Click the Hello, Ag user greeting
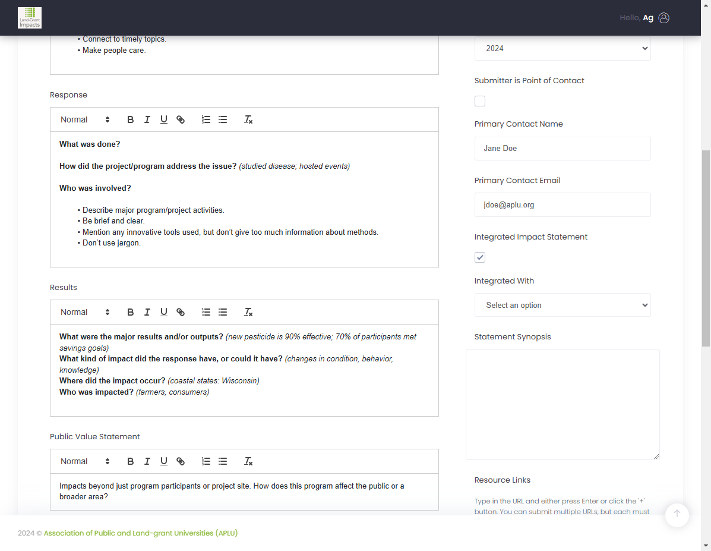Image resolution: width=711 pixels, height=551 pixels. [636, 18]
